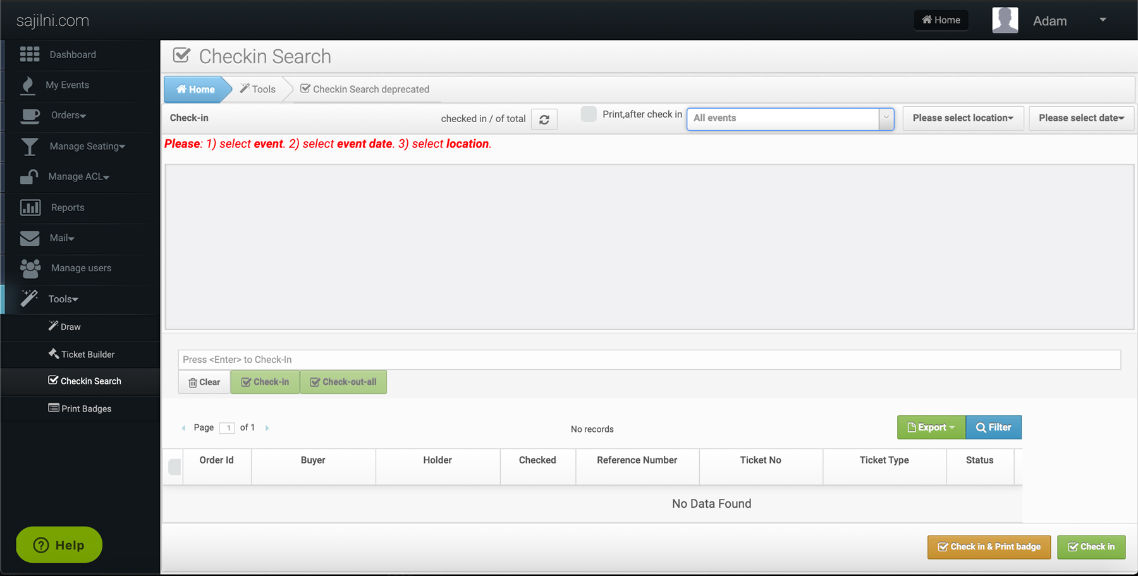Click the refresh icon beside checked in total

point(544,119)
